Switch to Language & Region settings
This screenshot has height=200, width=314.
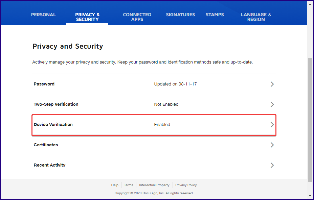[x=256, y=17]
